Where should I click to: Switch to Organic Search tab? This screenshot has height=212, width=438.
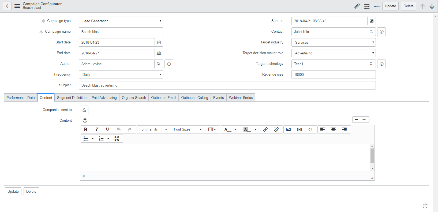pyautogui.click(x=134, y=98)
